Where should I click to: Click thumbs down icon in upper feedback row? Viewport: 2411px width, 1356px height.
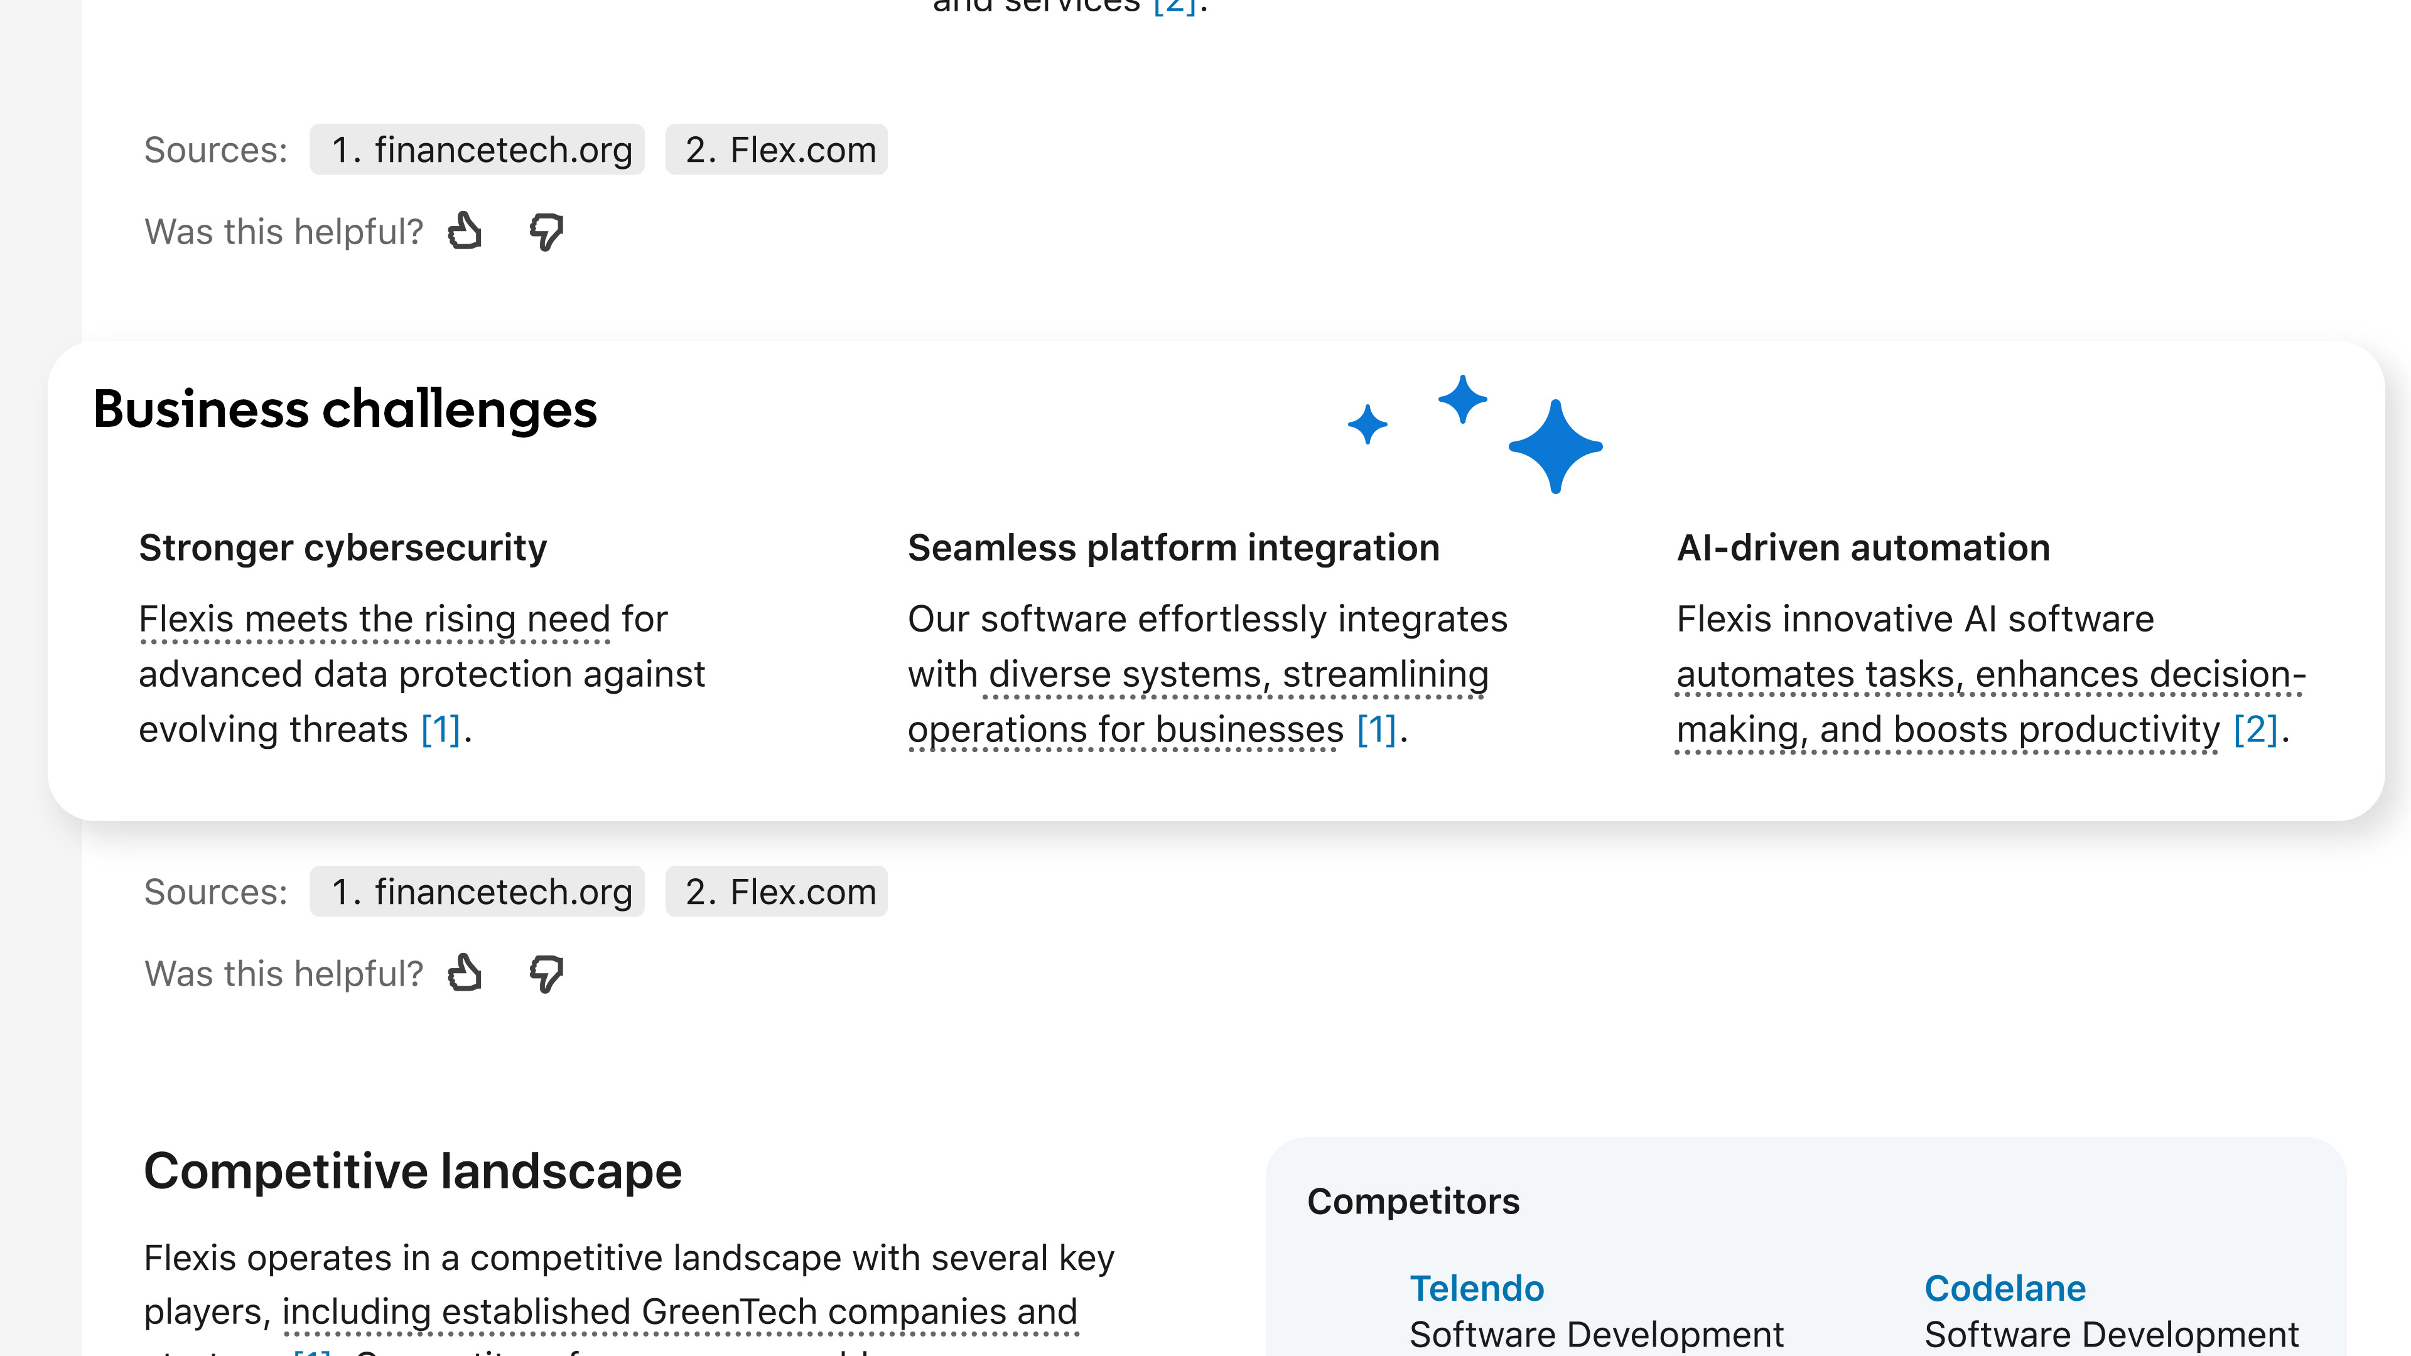point(547,231)
